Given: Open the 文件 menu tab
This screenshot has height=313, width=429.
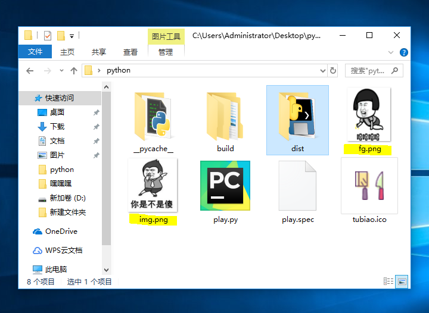Looking at the screenshot, I should tap(35, 52).
